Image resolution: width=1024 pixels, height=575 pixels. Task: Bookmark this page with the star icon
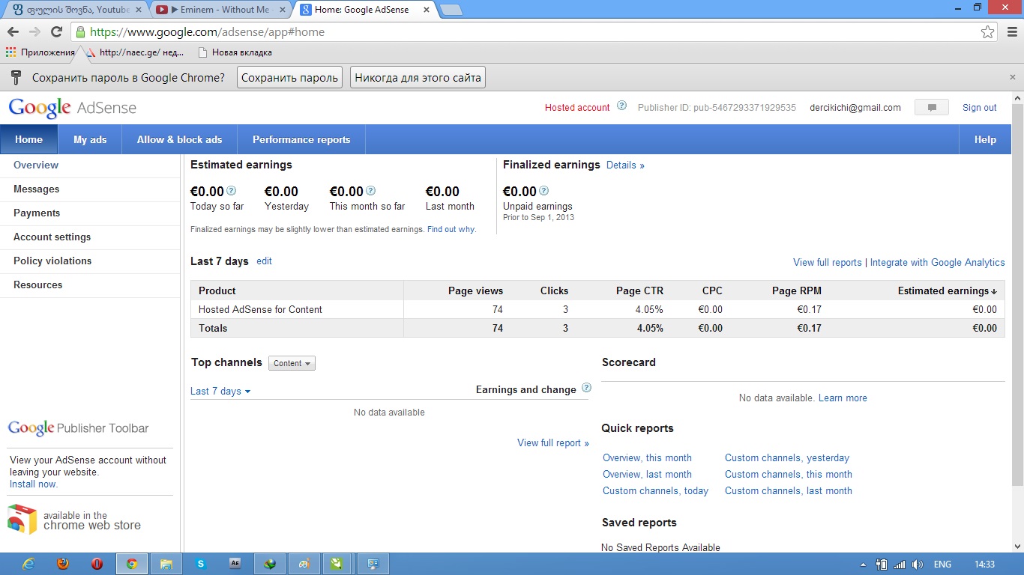click(x=988, y=32)
